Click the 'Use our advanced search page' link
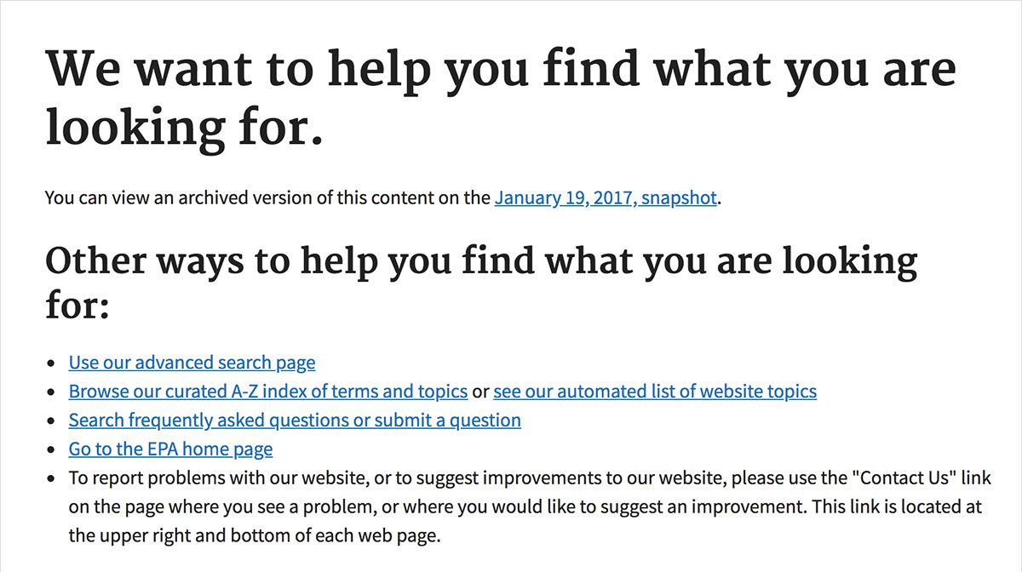 (192, 363)
